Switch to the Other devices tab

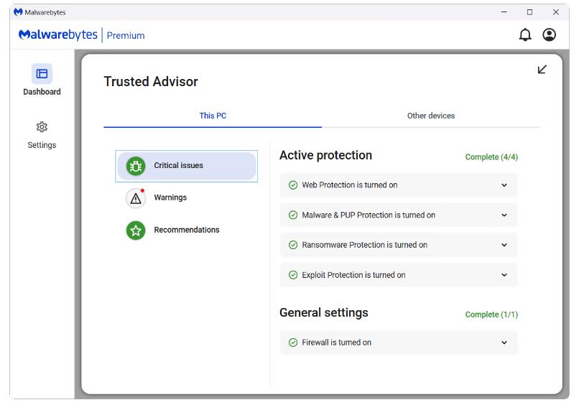tap(431, 116)
